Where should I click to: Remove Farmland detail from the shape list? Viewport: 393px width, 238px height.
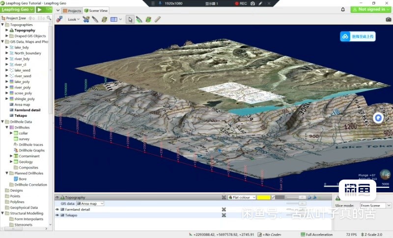(224, 209)
